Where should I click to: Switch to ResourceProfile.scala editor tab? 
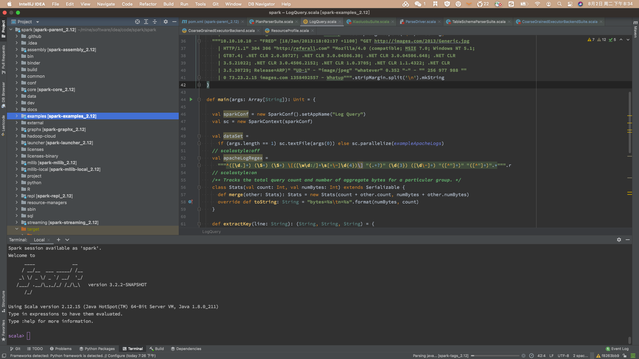point(290,31)
